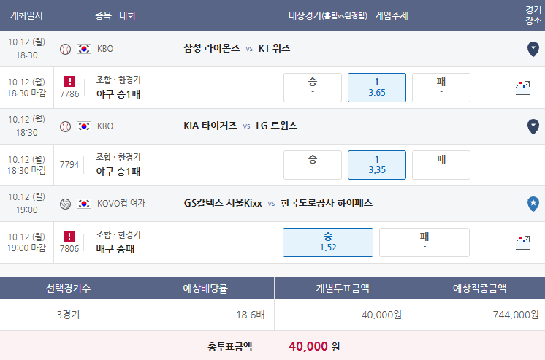This screenshot has width=545, height=360.
Task: Select 패 for game 7794
Action: 441,165
